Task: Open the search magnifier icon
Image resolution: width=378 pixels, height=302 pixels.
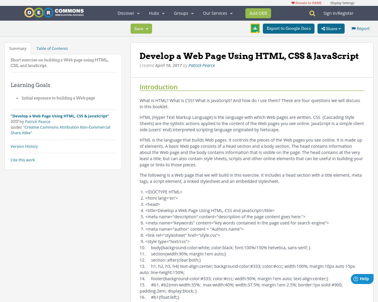Action: pos(312,13)
